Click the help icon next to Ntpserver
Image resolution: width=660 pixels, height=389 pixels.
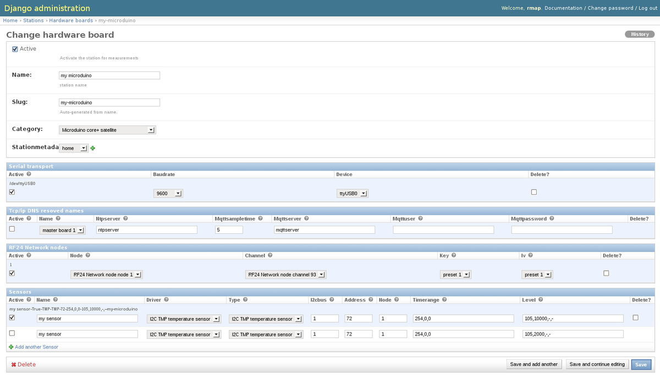pos(125,218)
